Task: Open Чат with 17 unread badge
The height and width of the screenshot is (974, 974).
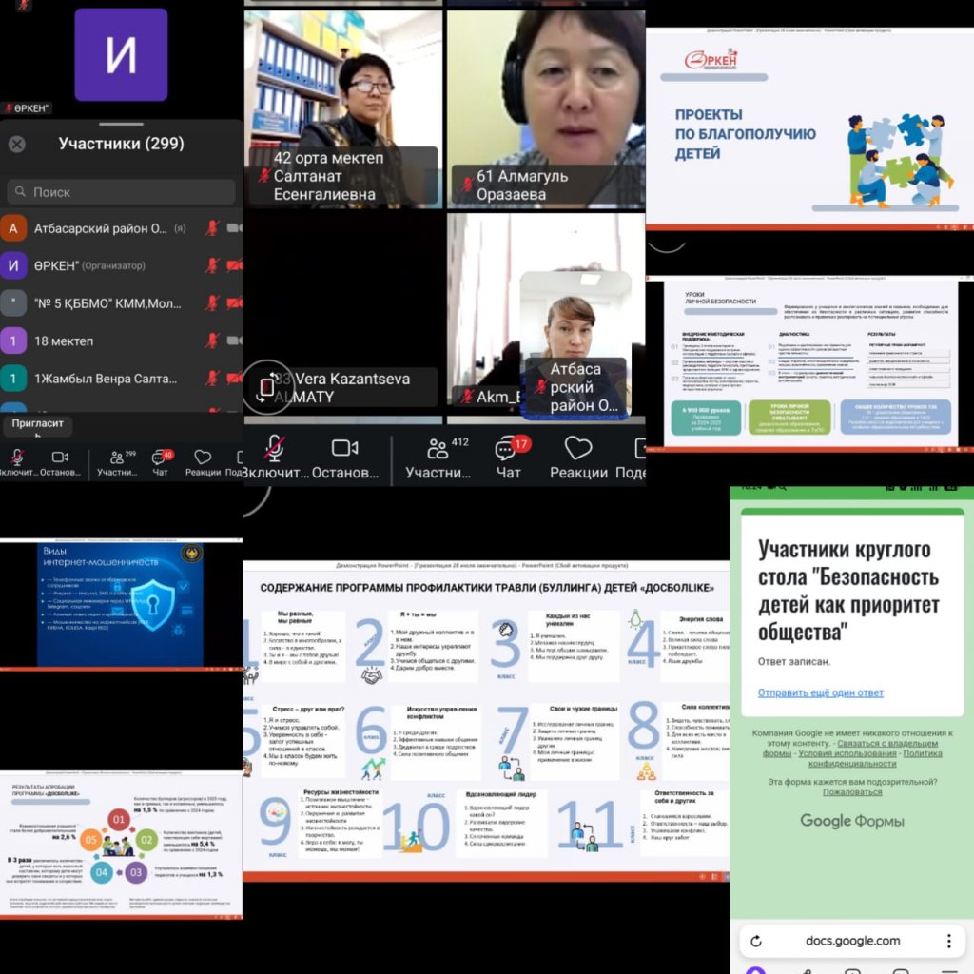Action: [508, 456]
